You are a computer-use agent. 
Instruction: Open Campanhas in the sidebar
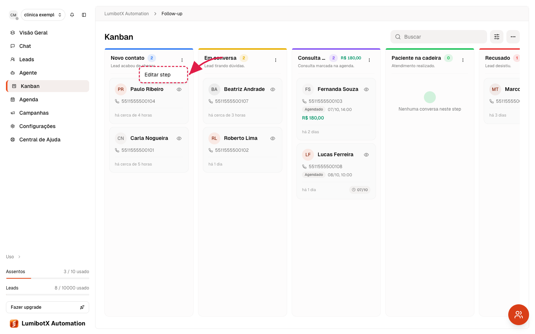pos(48,113)
